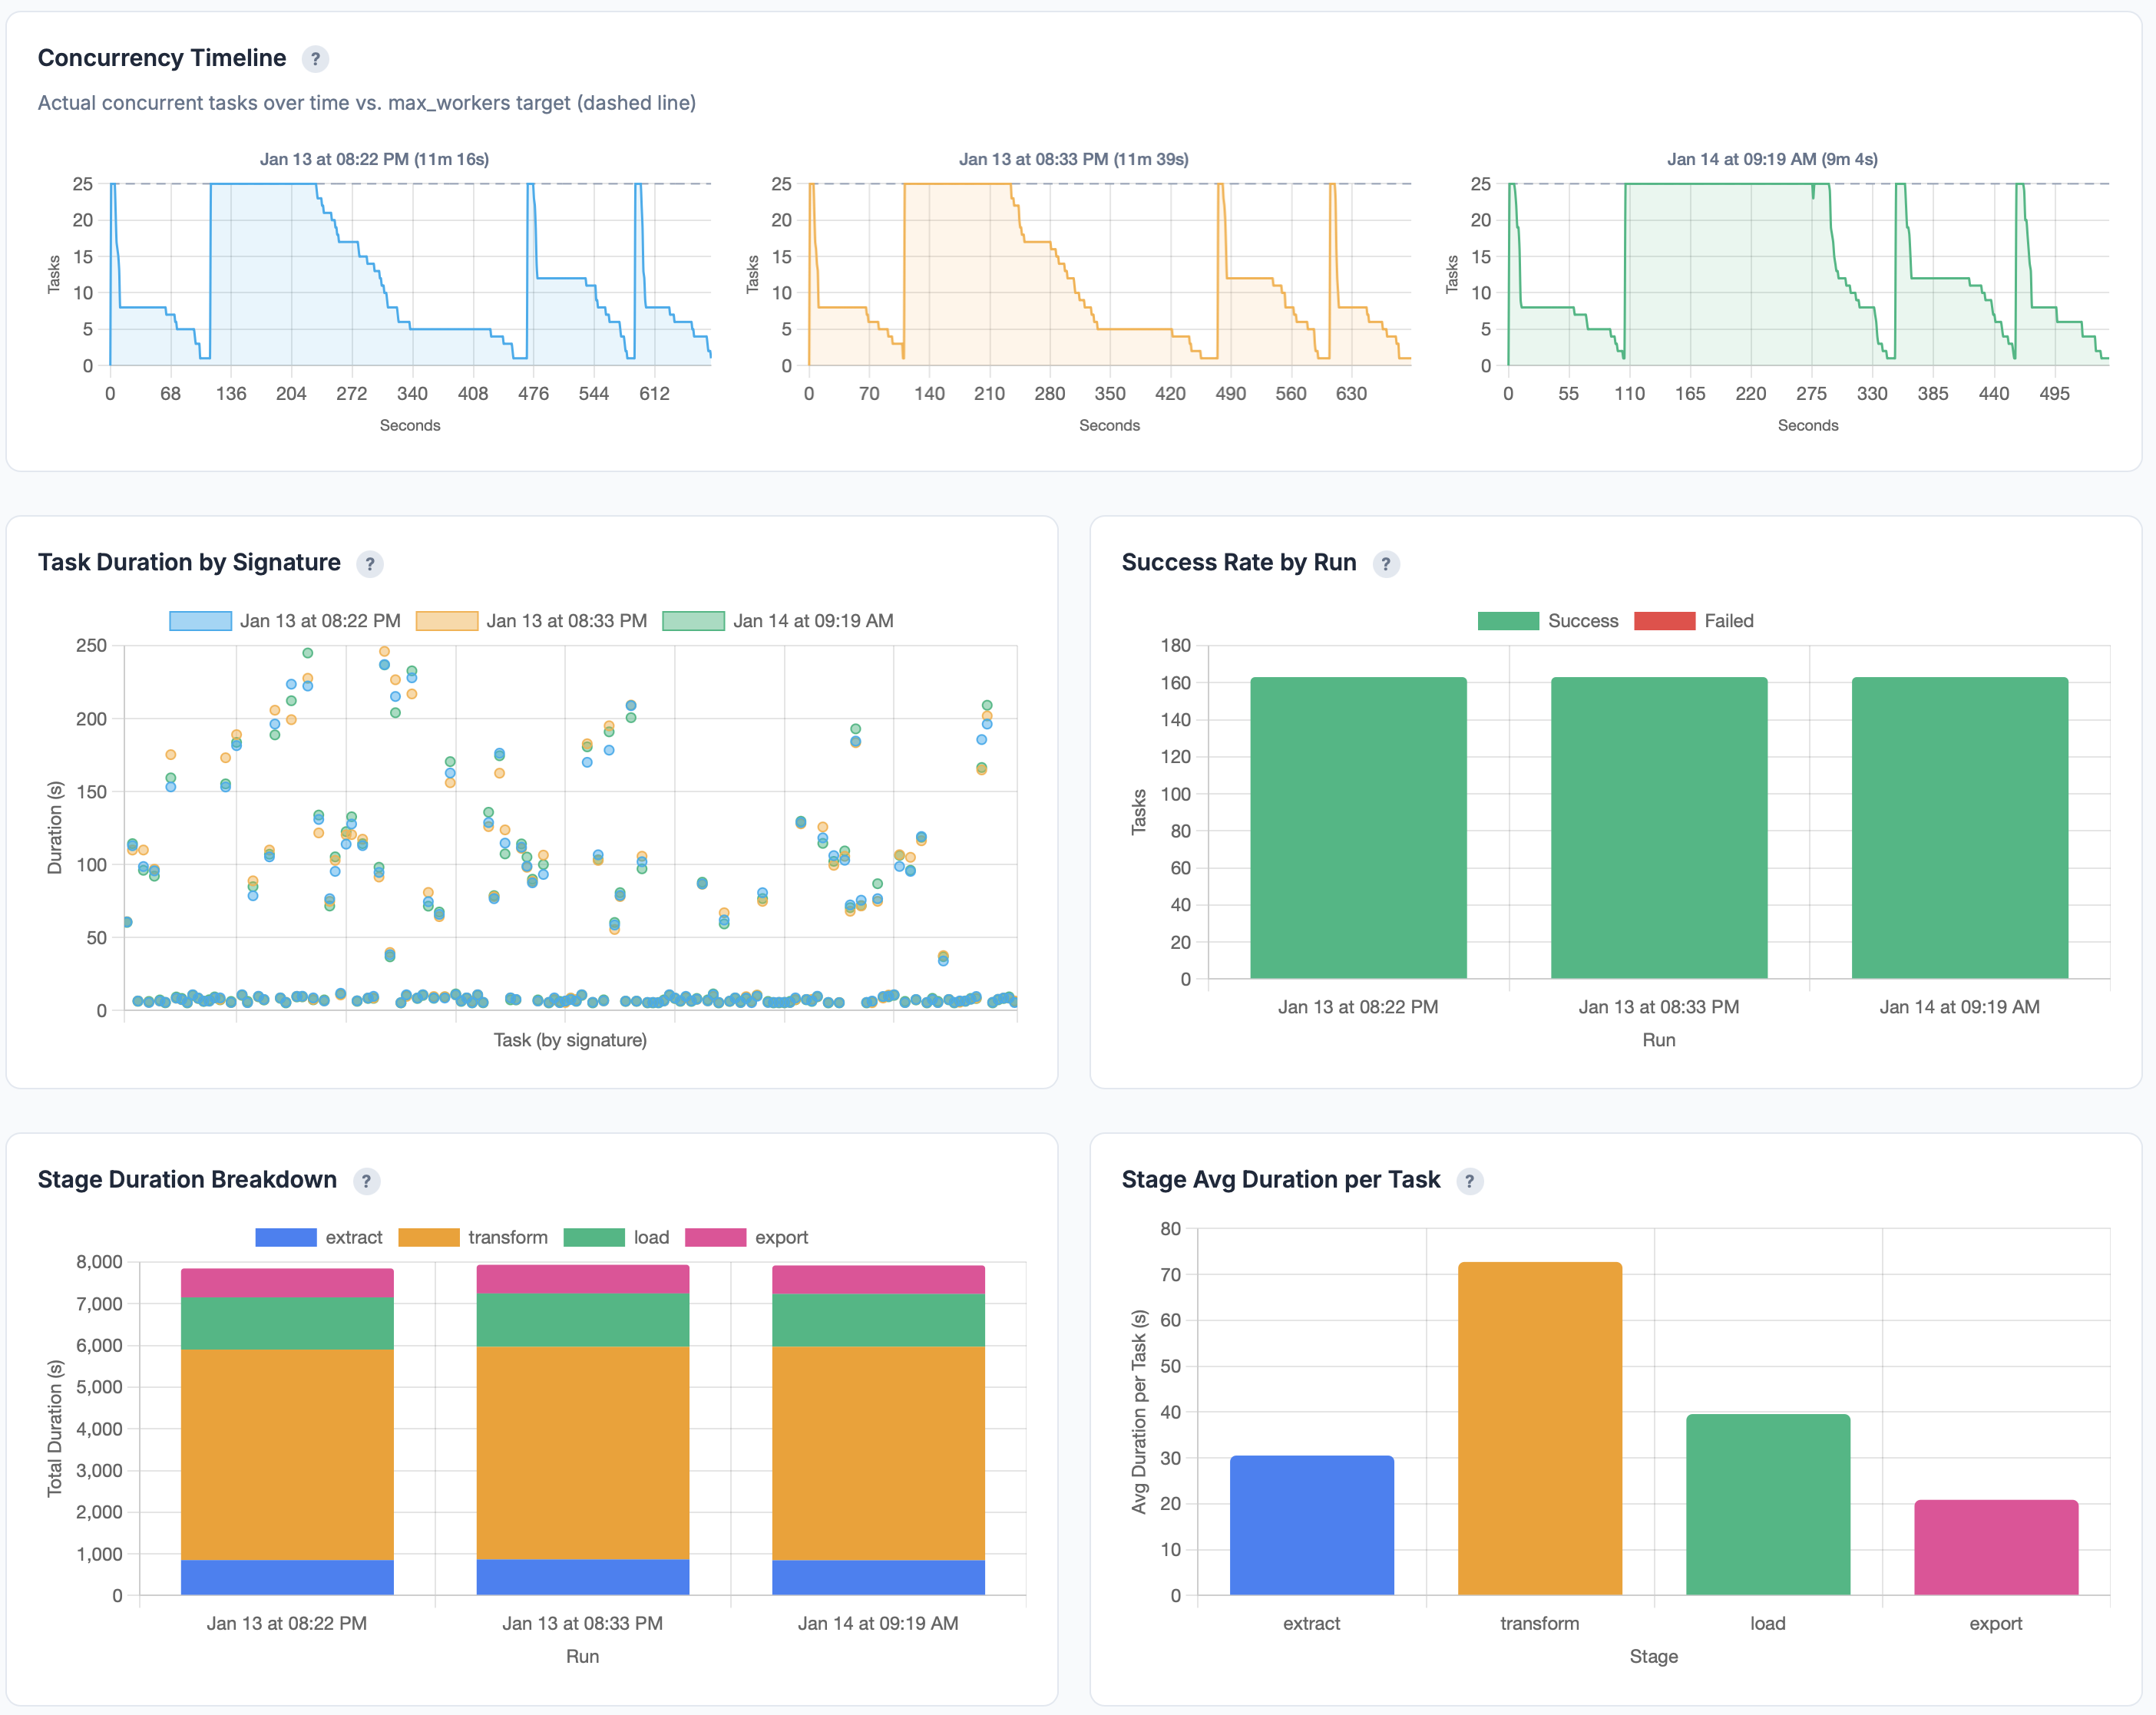
Task: Click help icon beside Stage Duration Breakdown
Action: coord(366,1181)
